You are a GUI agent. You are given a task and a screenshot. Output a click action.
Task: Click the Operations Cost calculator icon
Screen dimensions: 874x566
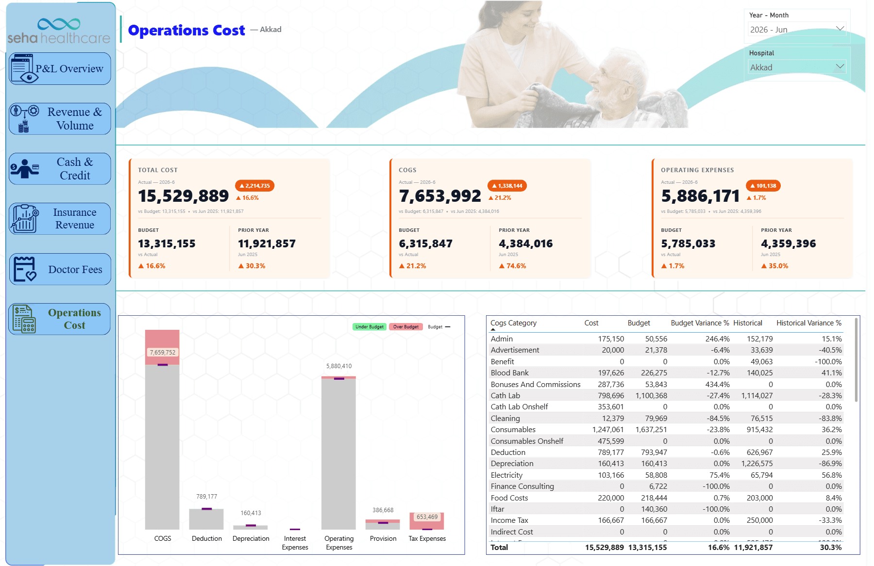coord(24,319)
